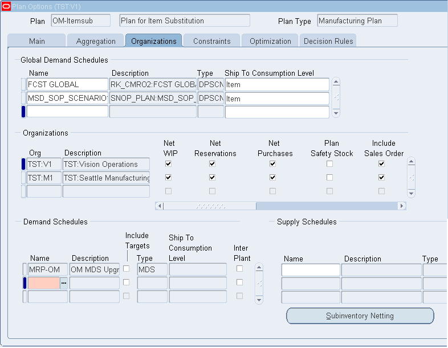Select the TST:M1 org field
This screenshot has width=448, height=348.
pyautogui.click(x=44, y=178)
